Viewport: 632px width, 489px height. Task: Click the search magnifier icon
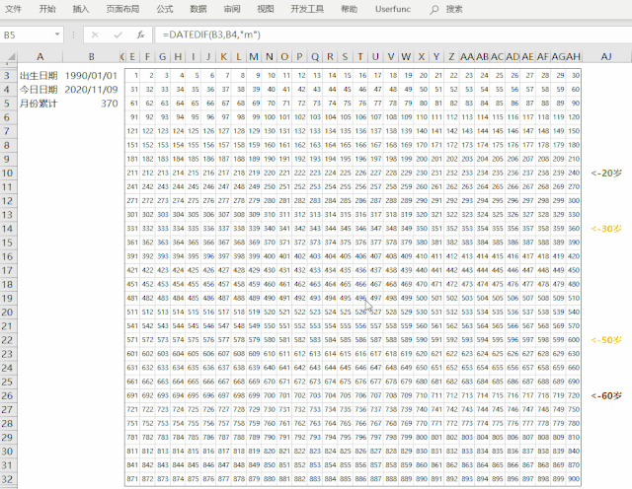point(434,10)
